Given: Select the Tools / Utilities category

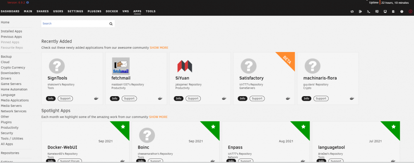Looking at the screenshot, I should point(12,139).
